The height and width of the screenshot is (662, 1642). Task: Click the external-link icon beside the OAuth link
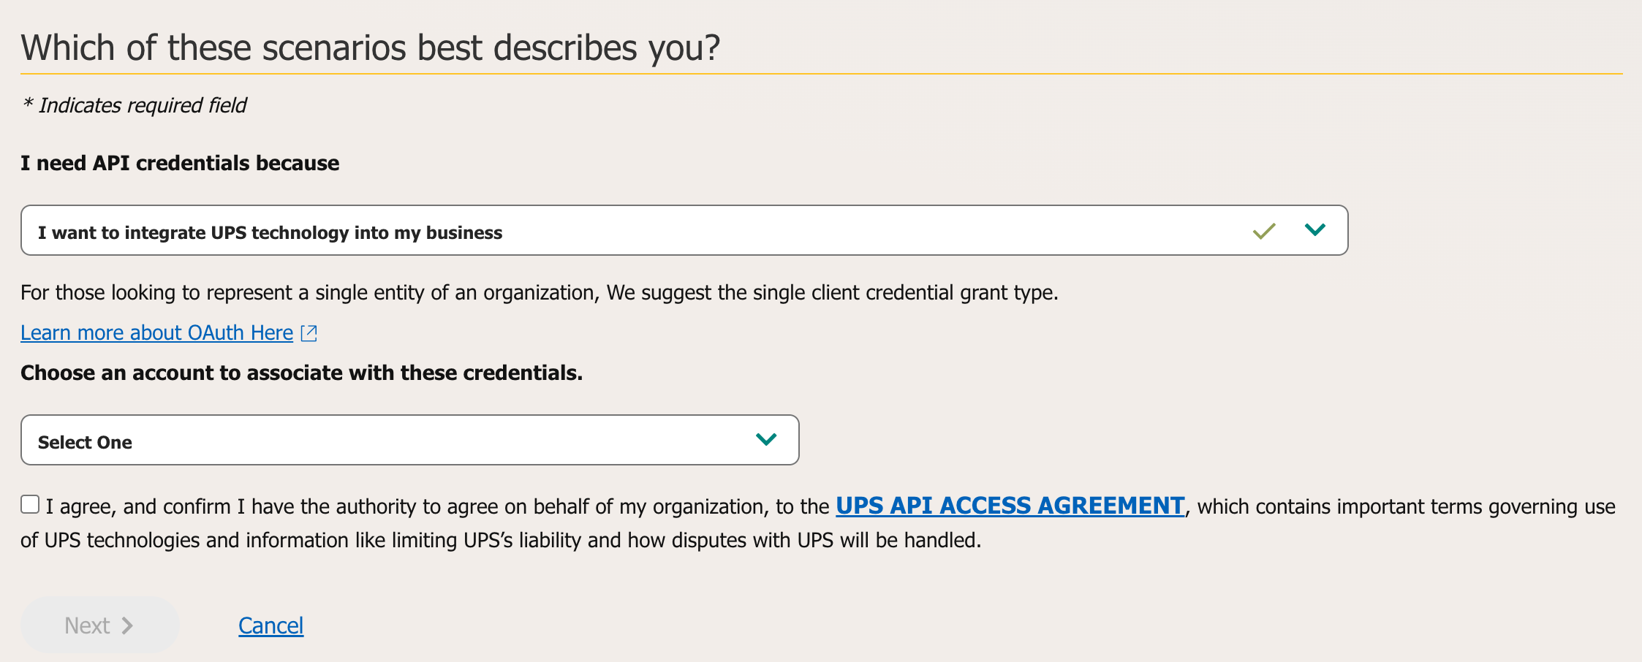coord(309,333)
